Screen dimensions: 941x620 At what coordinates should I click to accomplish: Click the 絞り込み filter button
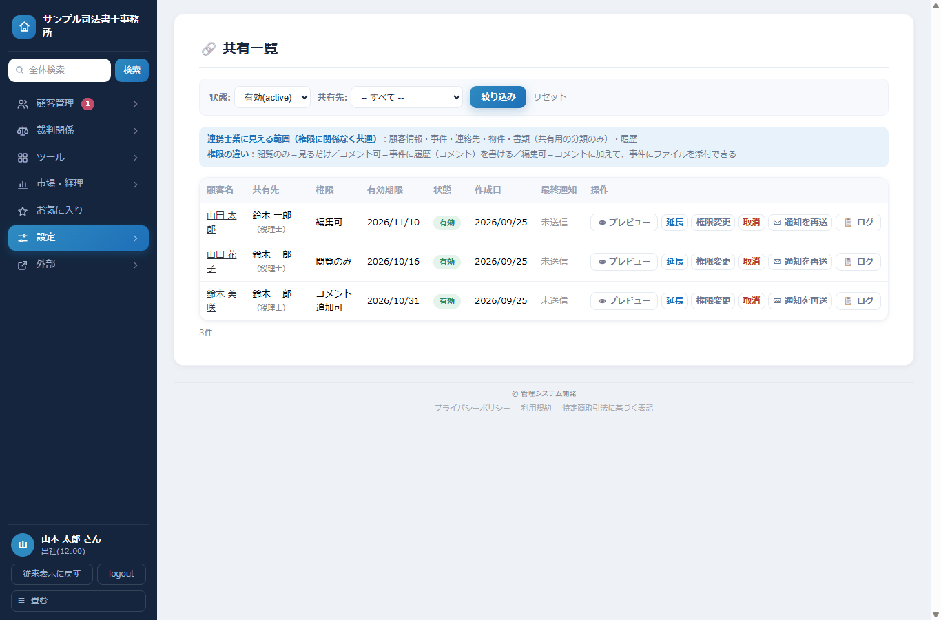pyautogui.click(x=498, y=97)
